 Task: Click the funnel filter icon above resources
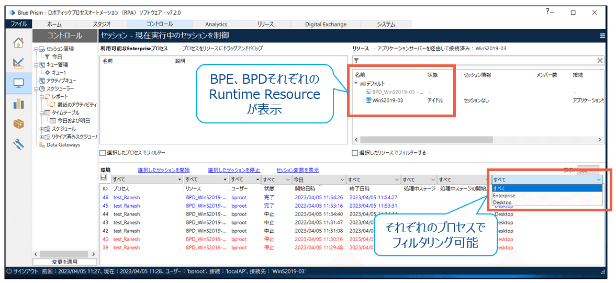pos(356,61)
